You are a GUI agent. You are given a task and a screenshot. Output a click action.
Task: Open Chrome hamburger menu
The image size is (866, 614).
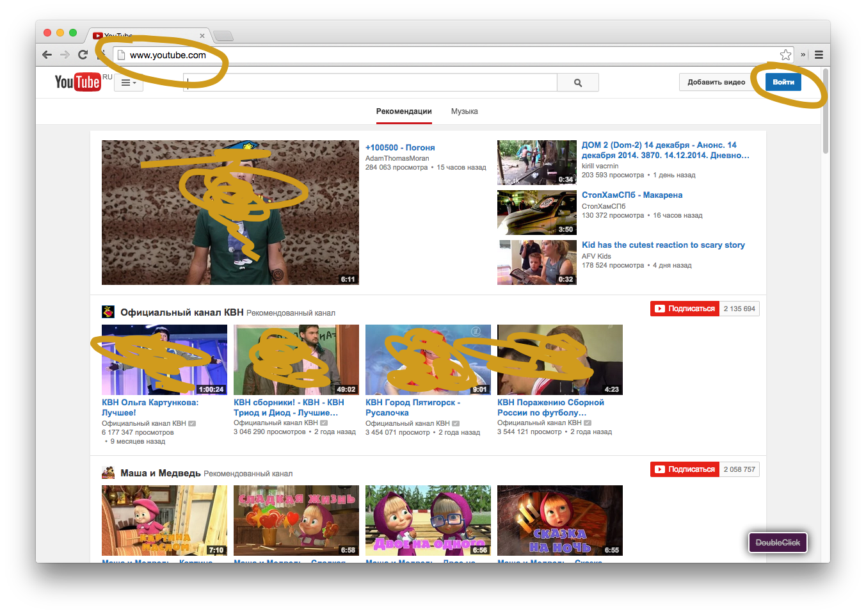pyautogui.click(x=819, y=55)
